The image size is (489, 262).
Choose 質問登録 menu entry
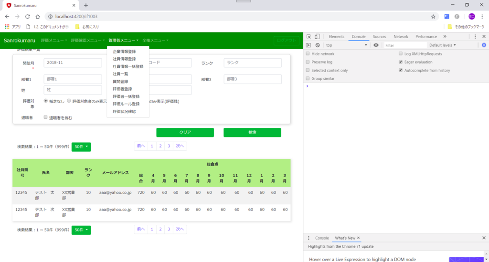click(120, 81)
